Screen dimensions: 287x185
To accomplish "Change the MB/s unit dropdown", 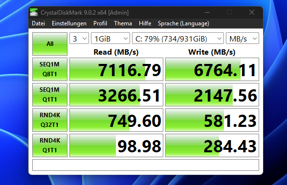I will pos(243,38).
